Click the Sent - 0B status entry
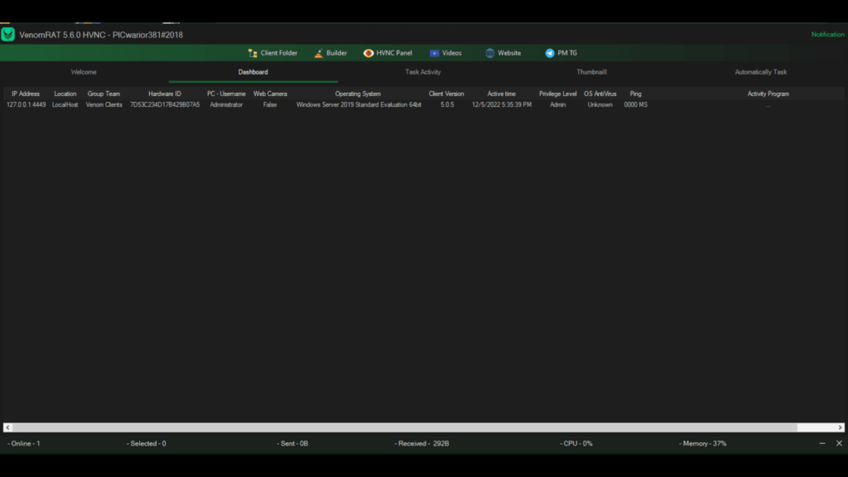Image resolution: width=848 pixels, height=477 pixels. click(292, 444)
